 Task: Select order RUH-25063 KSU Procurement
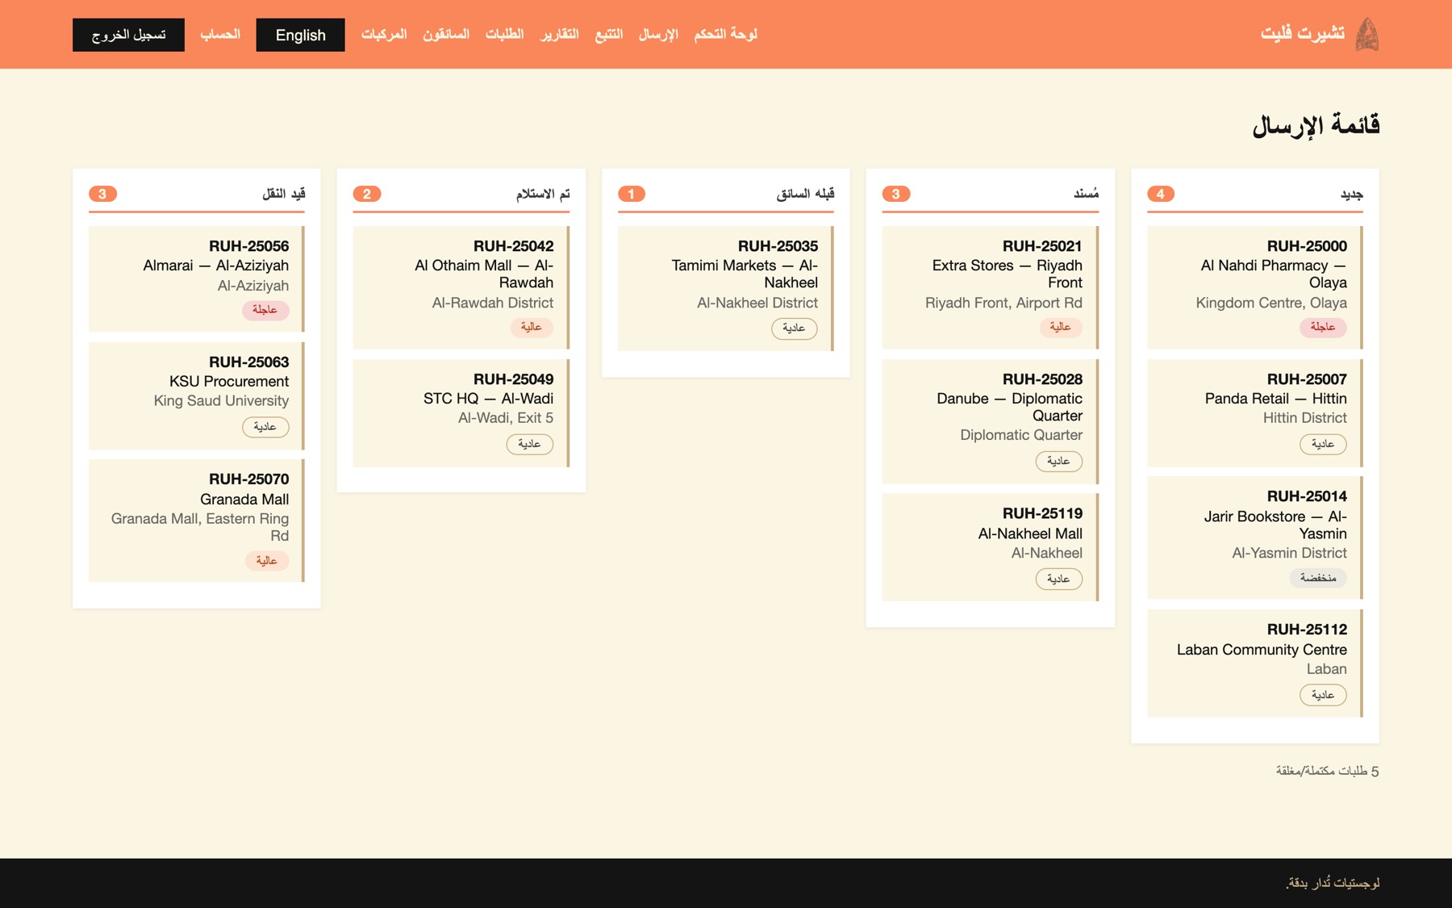[196, 395]
